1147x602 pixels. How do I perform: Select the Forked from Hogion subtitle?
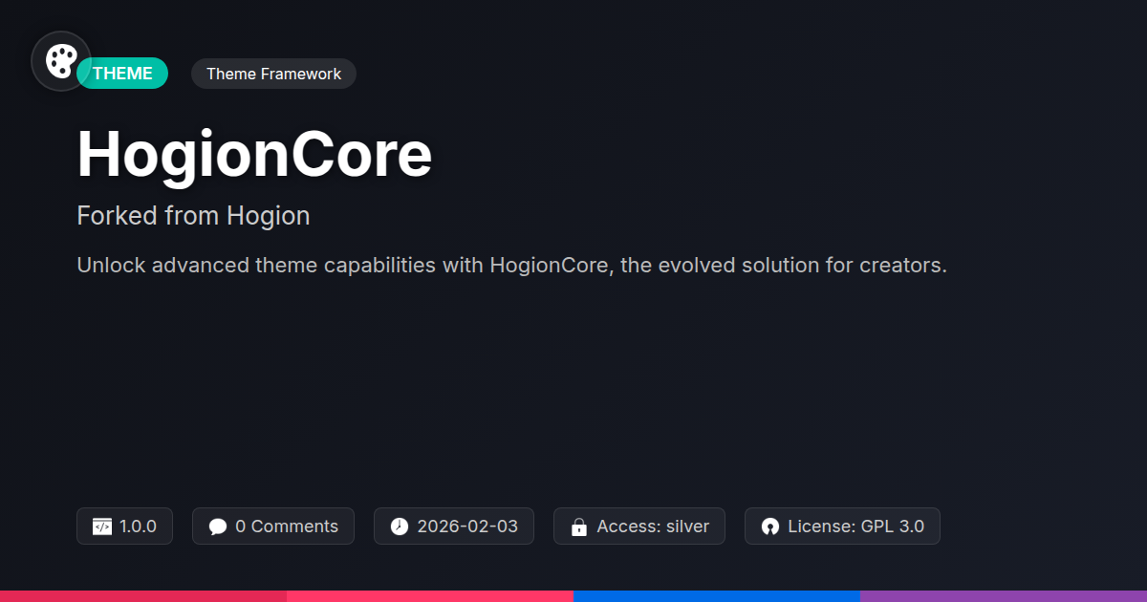click(193, 216)
